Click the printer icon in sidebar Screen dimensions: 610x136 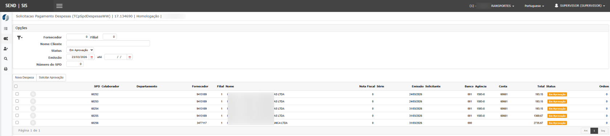coord(5,69)
